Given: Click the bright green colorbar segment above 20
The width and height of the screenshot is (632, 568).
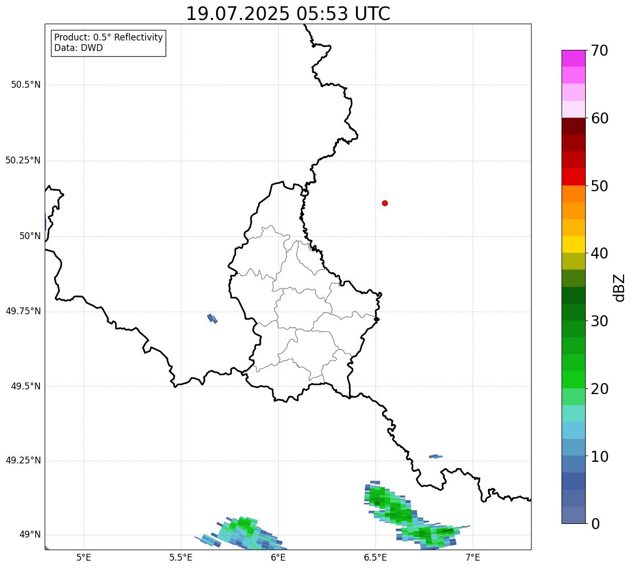Looking at the screenshot, I should 573,380.
